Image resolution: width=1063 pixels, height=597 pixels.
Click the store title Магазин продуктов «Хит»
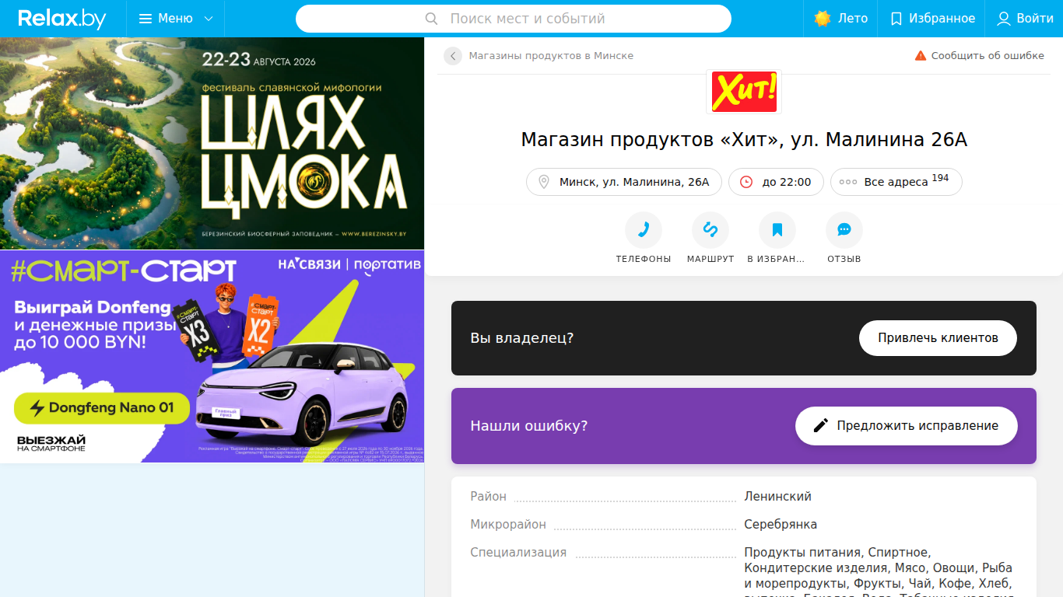click(744, 140)
